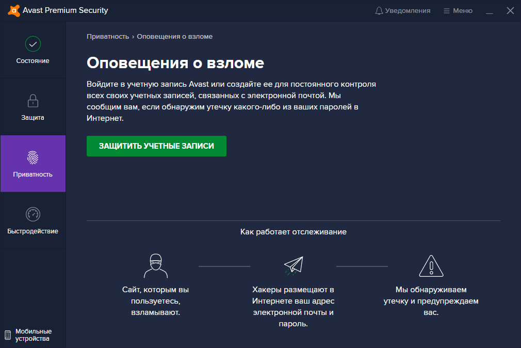521x348 pixels.
Task: Select the Защита padlock icon
Action: 33,101
